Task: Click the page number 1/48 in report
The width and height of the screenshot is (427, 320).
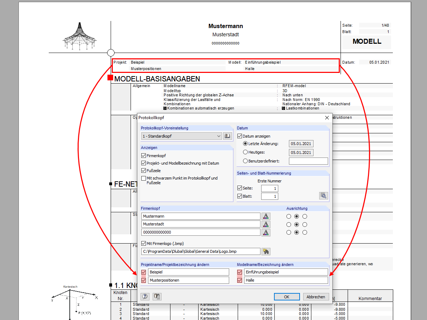Action: point(385,25)
